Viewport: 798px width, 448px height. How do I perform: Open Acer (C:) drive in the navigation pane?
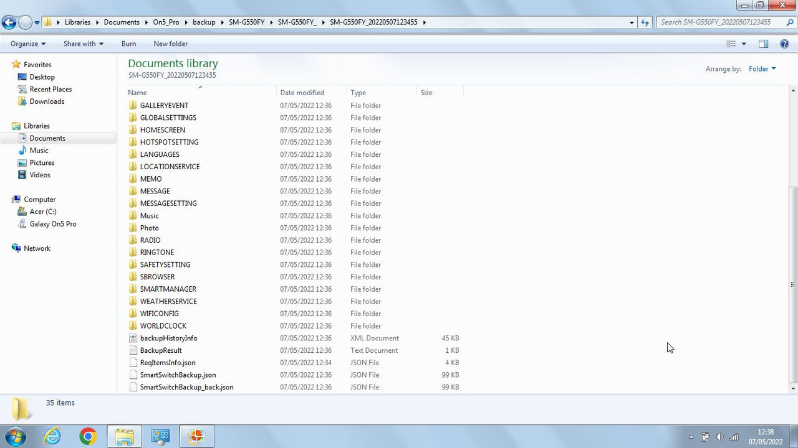43,212
